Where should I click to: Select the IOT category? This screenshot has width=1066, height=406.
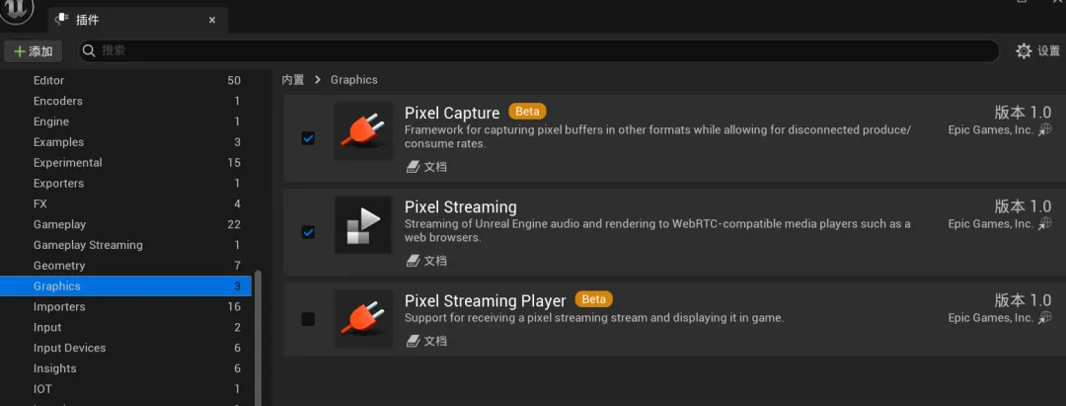coord(125,389)
